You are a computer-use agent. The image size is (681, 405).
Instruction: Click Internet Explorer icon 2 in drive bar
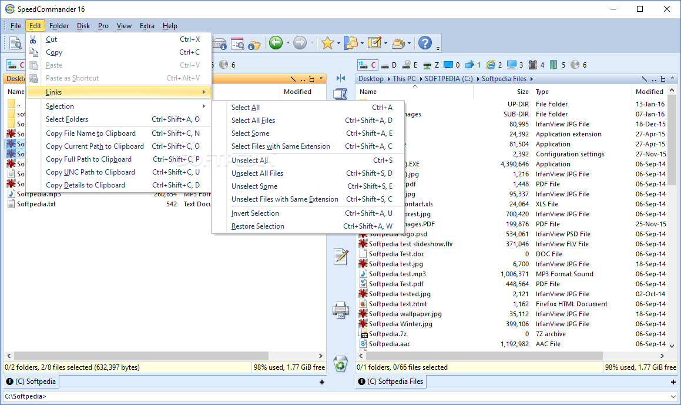(494, 65)
